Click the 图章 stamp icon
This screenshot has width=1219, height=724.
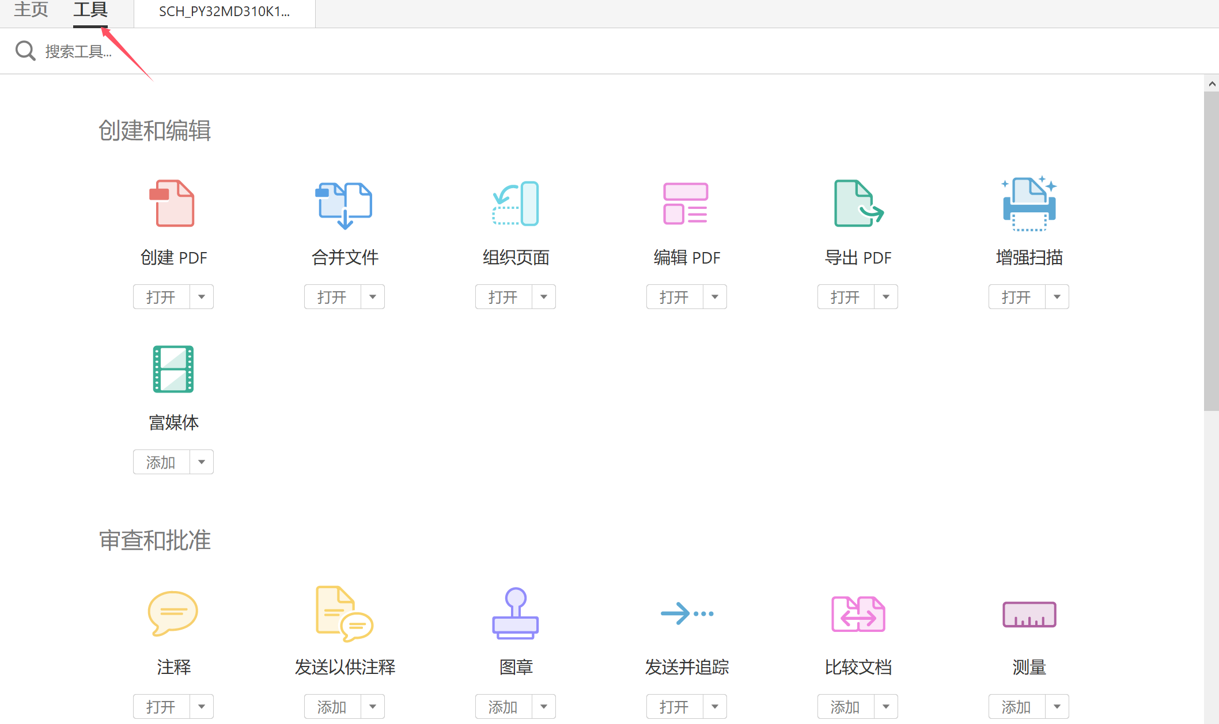(x=516, y=614)
